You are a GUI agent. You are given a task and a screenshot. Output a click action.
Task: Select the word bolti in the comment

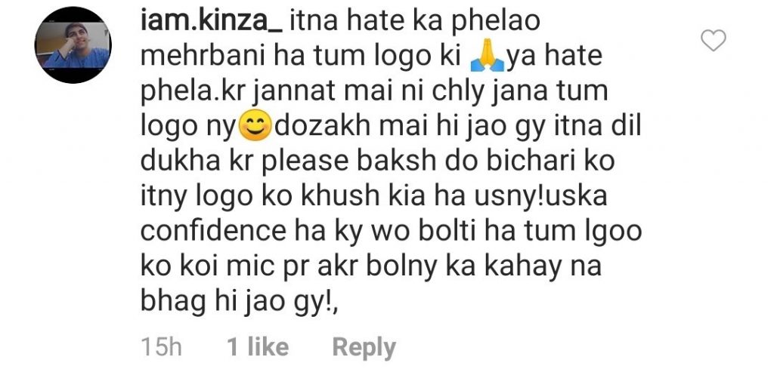pos(443,232)
